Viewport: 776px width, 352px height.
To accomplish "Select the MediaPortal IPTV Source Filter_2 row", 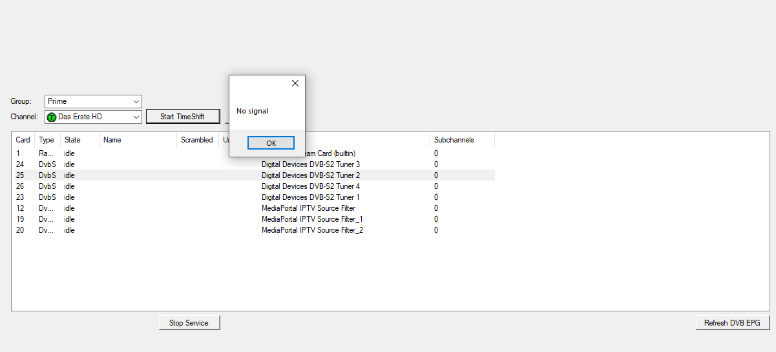I will (312, 230).
